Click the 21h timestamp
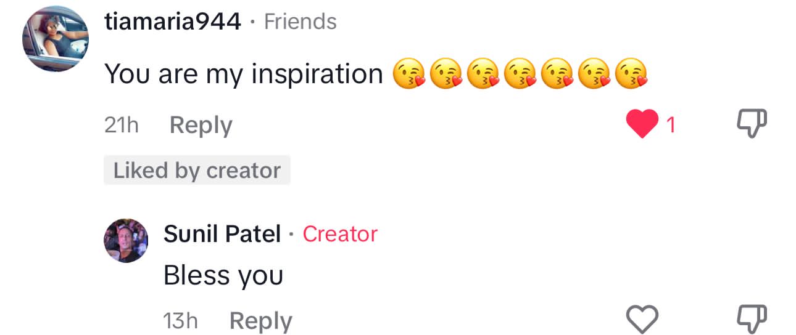 pyautogui.click(x=122, y=125)
